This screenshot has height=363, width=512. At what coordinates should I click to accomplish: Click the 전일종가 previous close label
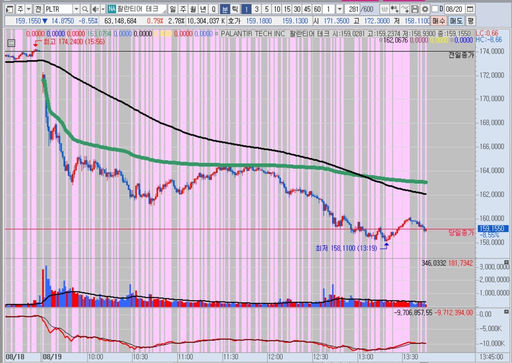click(x=461, y=55)
